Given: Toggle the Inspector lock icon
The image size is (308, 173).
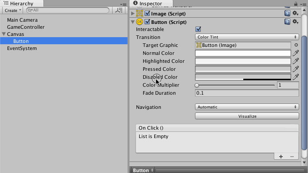Looking at the screenshot, I should [x=296, y=4].
